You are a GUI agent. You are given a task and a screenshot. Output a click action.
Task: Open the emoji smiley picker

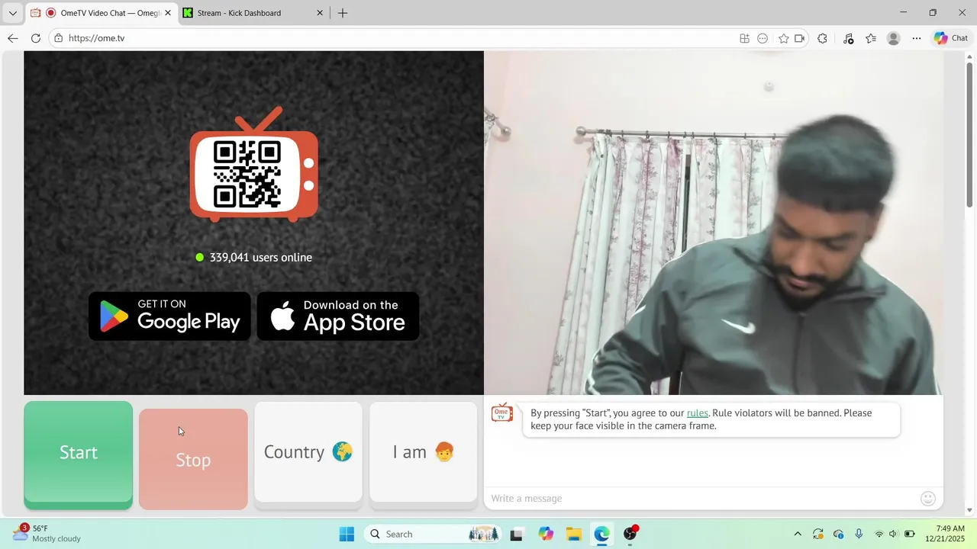click(928, 499)
